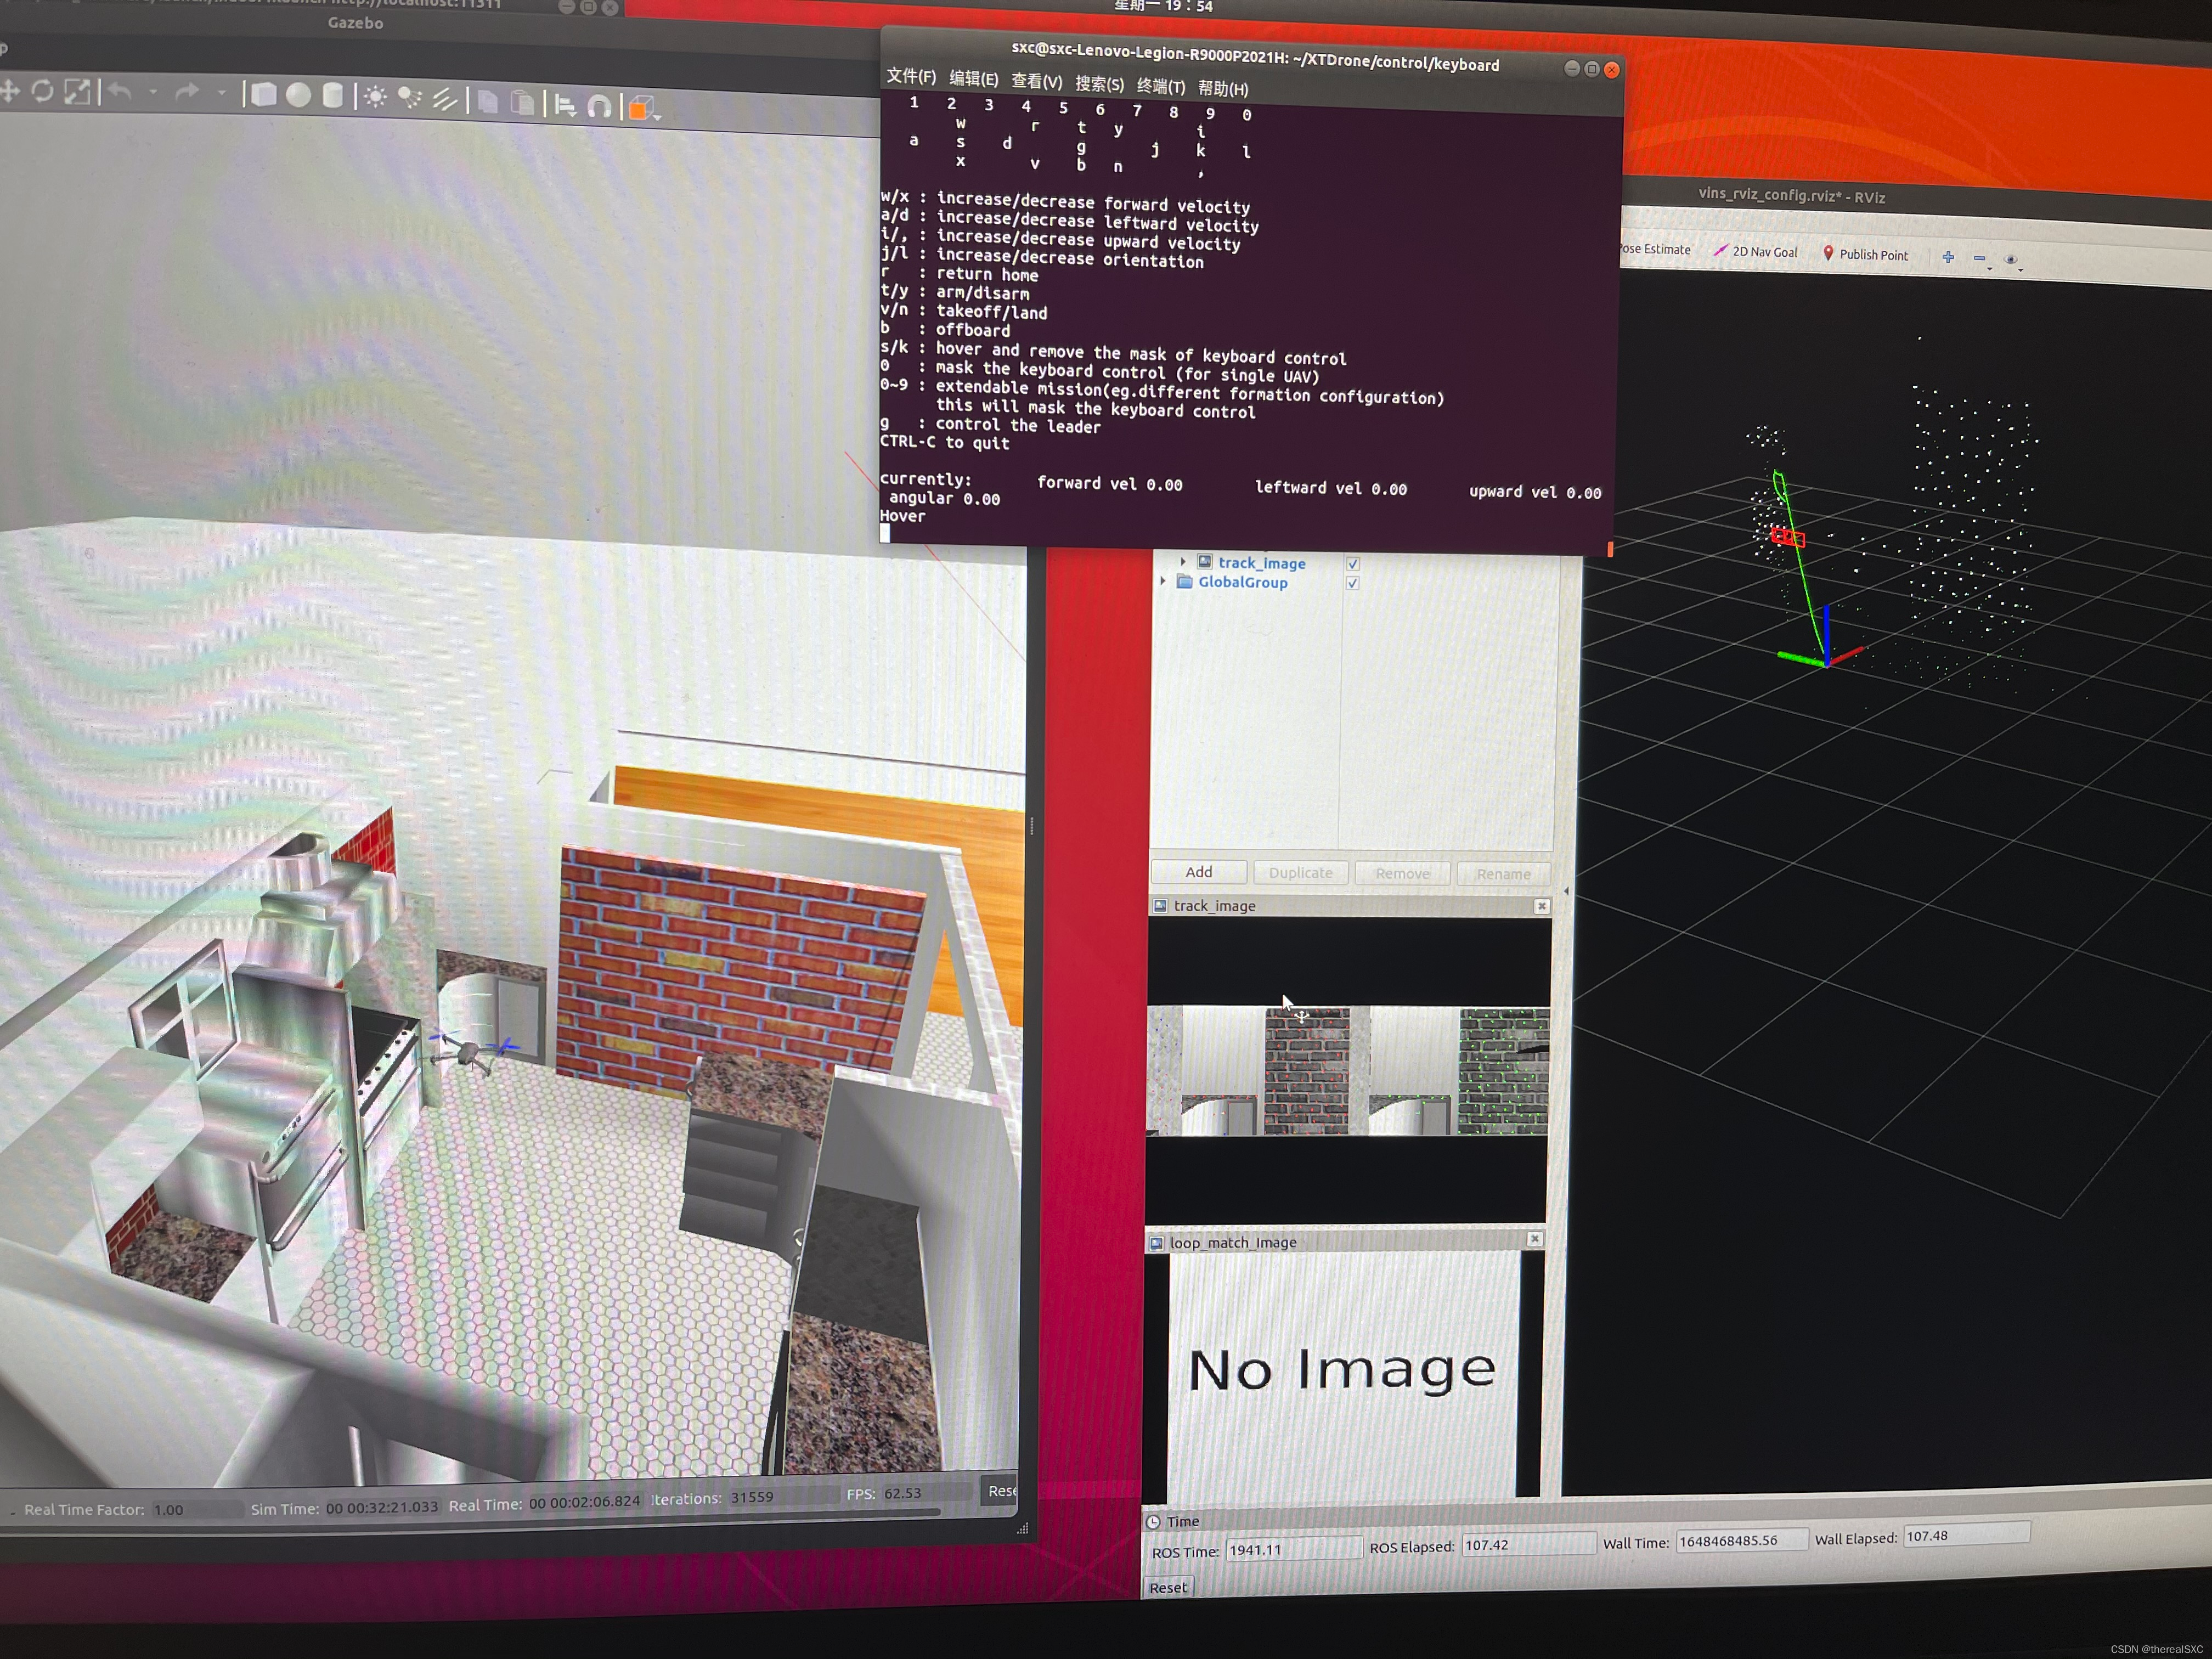Viewport: 2212px width, 1659px height.
Task: Select the rotate mode tool in Gazebo
Action: pos(42,92)
